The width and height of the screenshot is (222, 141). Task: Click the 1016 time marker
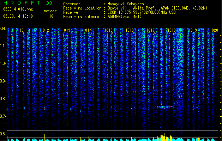pyautogui.click(x=130, y=30)
